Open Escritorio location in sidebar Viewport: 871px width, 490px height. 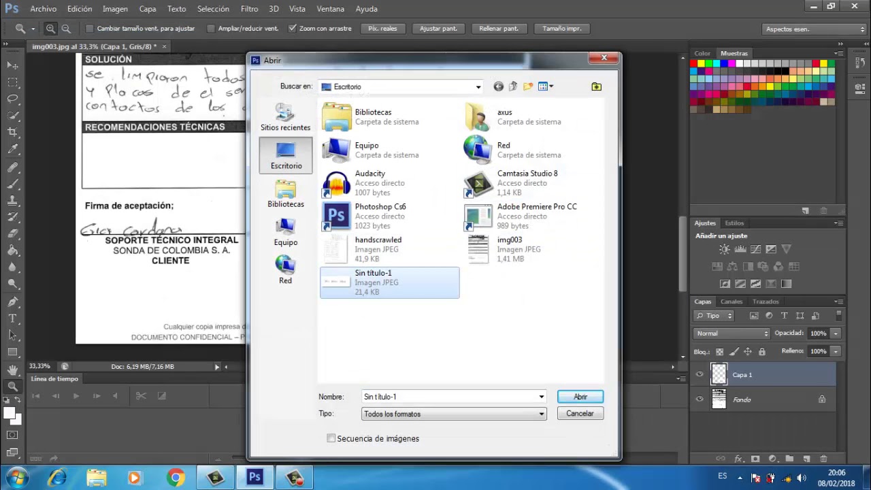[x=286, y=155]
